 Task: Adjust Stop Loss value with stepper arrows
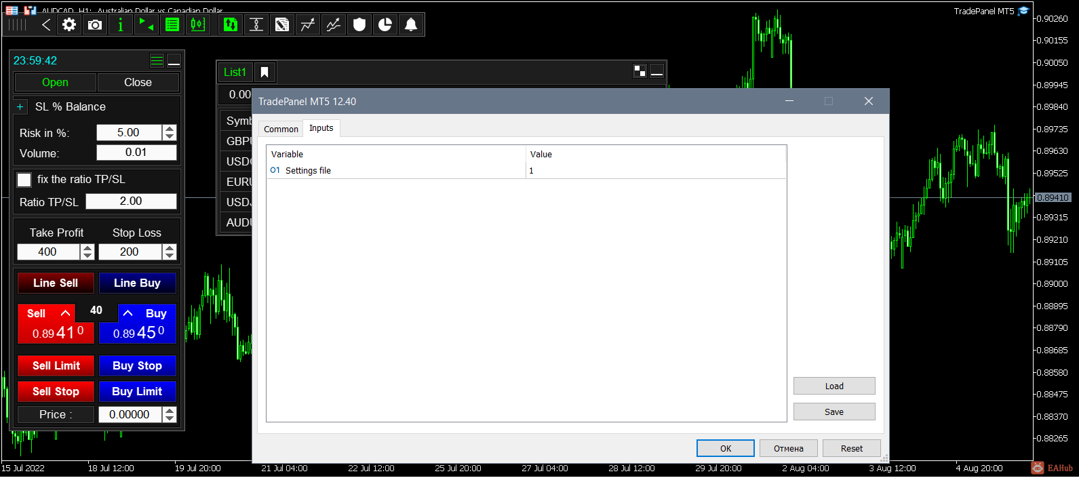click(170, 252)
